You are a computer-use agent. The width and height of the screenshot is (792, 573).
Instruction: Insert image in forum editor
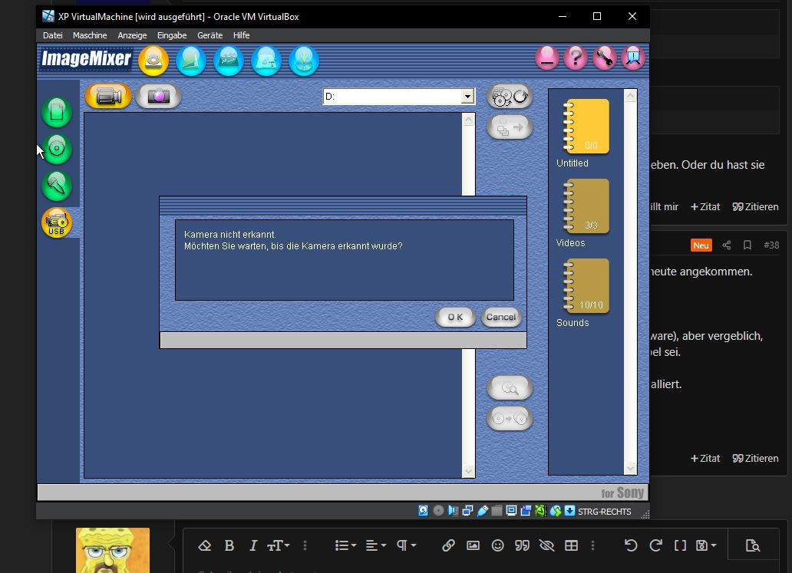click(x=473, y=545)
